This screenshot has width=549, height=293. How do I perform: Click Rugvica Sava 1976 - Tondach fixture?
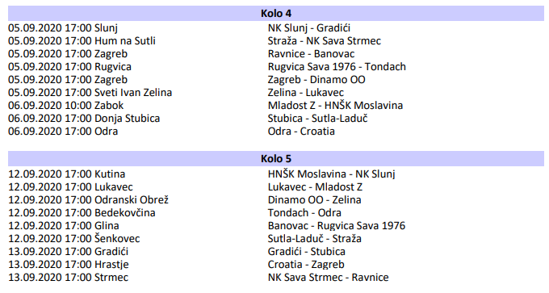pos(337,67)
